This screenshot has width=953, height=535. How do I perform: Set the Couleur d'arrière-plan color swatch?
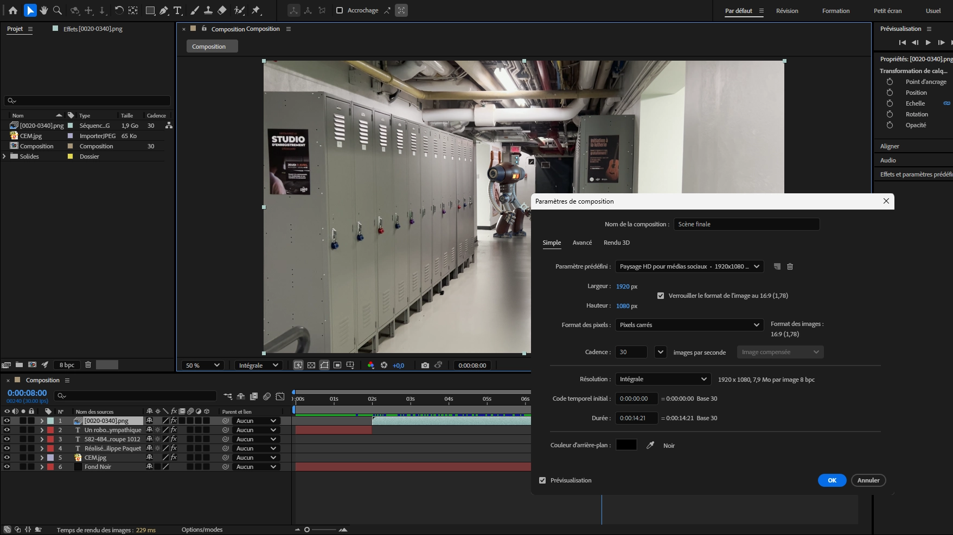(626, 445)
